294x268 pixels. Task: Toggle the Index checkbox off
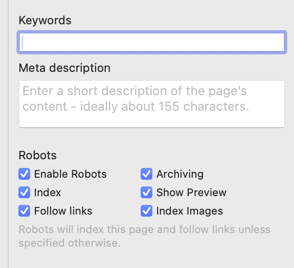(24, 192)
